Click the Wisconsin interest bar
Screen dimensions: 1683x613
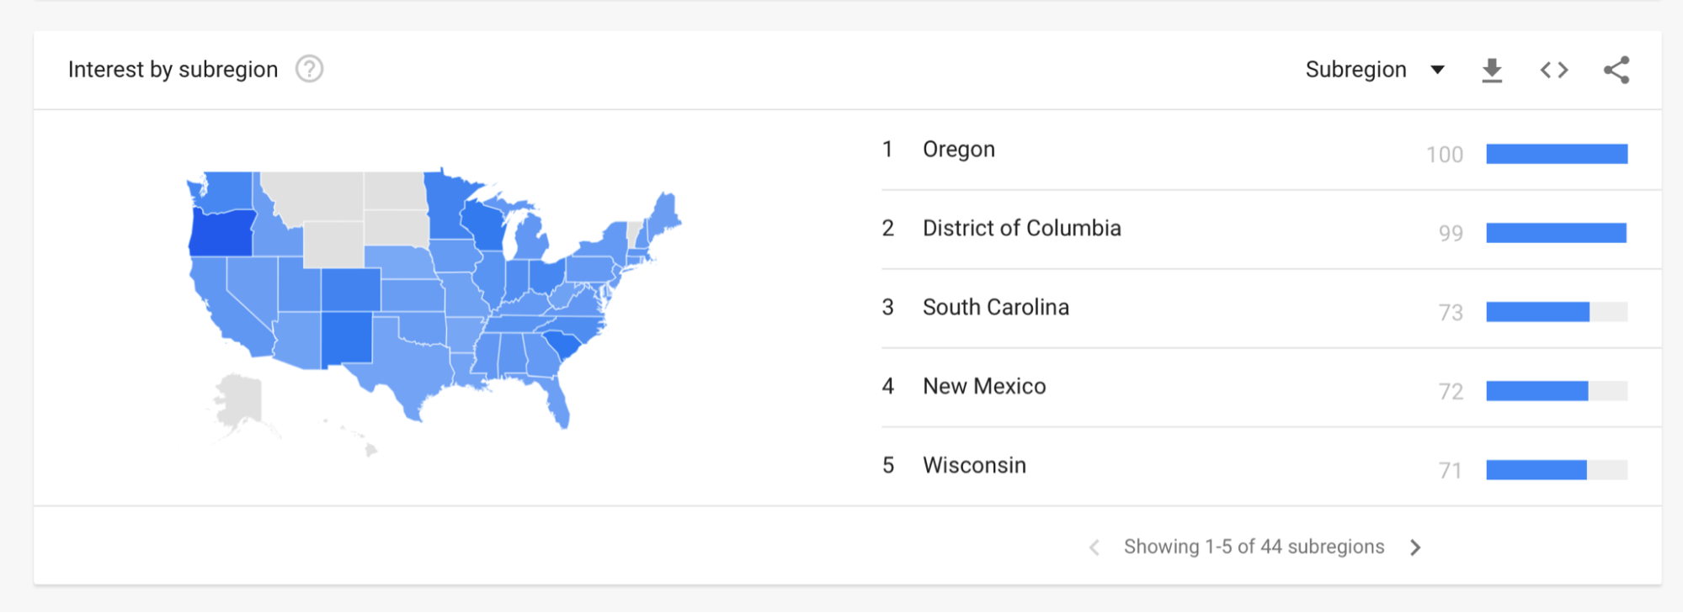pyautogui.click(x=1536, y=470)
